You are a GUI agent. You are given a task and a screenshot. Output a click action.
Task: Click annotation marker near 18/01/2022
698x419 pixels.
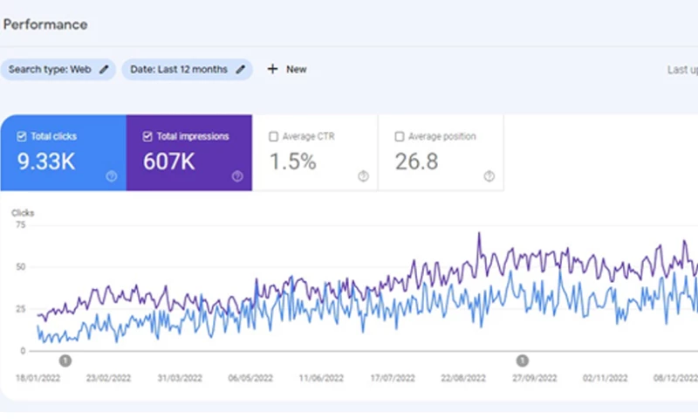[65, 360]
